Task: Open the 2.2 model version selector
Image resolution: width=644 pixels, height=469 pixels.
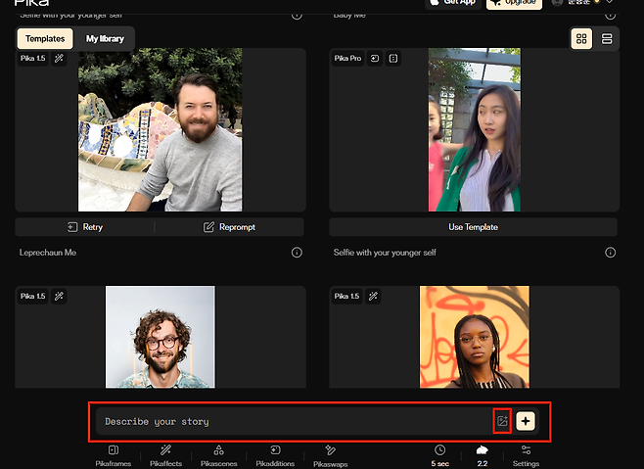Action: pyautogui.click(x=482, y=455)
